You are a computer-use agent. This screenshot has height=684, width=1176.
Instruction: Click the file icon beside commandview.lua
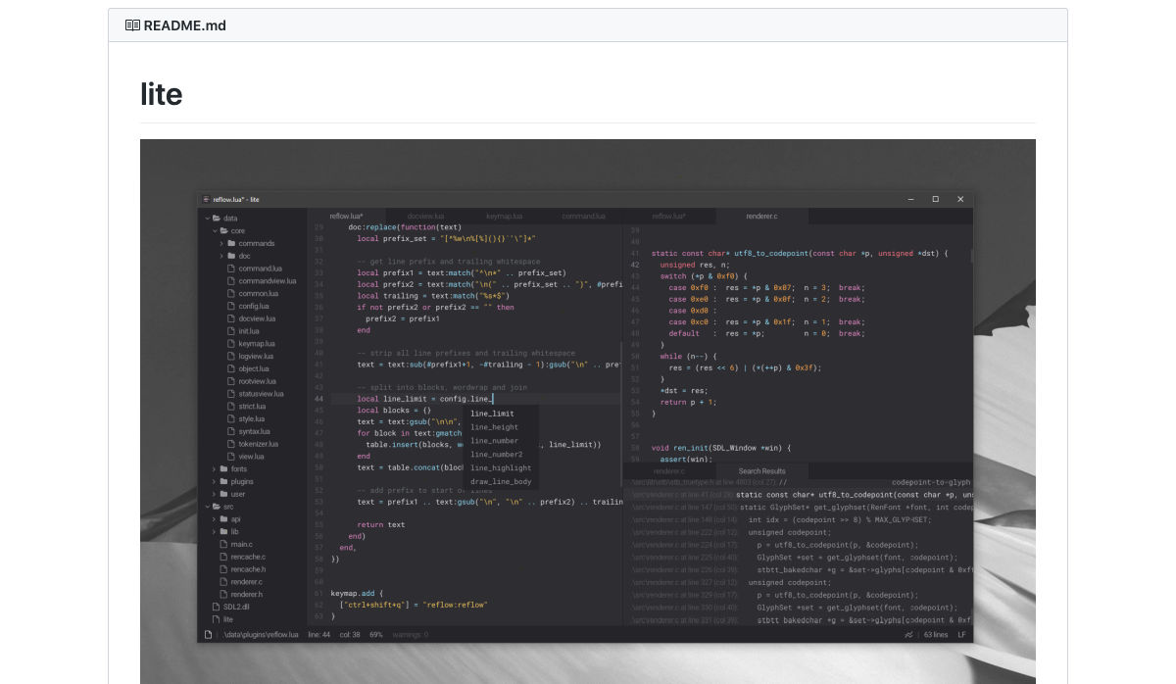tap(231, 281)
